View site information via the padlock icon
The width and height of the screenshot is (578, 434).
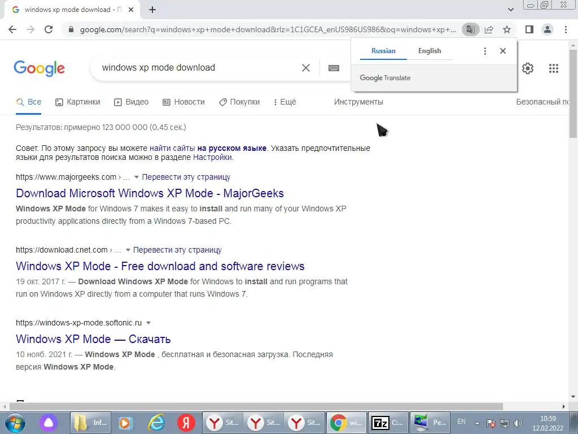tap(71, 29)
